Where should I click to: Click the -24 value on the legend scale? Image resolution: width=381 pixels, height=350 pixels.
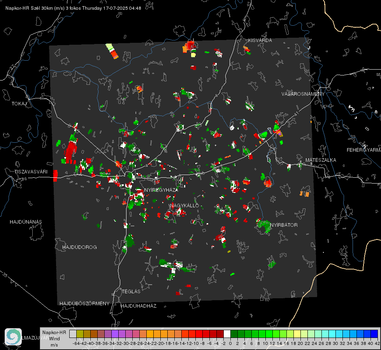[146, 343]
